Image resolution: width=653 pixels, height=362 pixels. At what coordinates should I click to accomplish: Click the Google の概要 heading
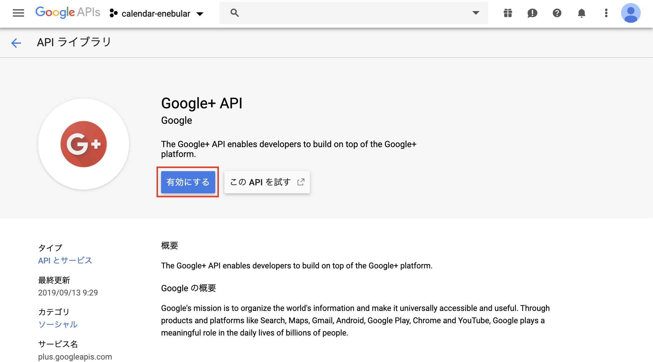click(x=188, y=288)
